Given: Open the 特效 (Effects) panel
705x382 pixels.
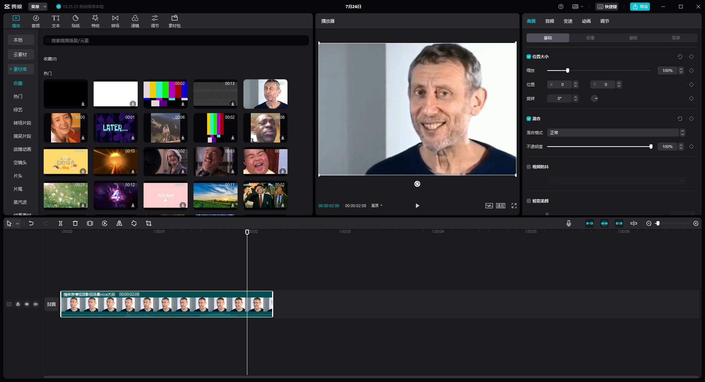Looking at the screenshot, I should tap(95, 21).
